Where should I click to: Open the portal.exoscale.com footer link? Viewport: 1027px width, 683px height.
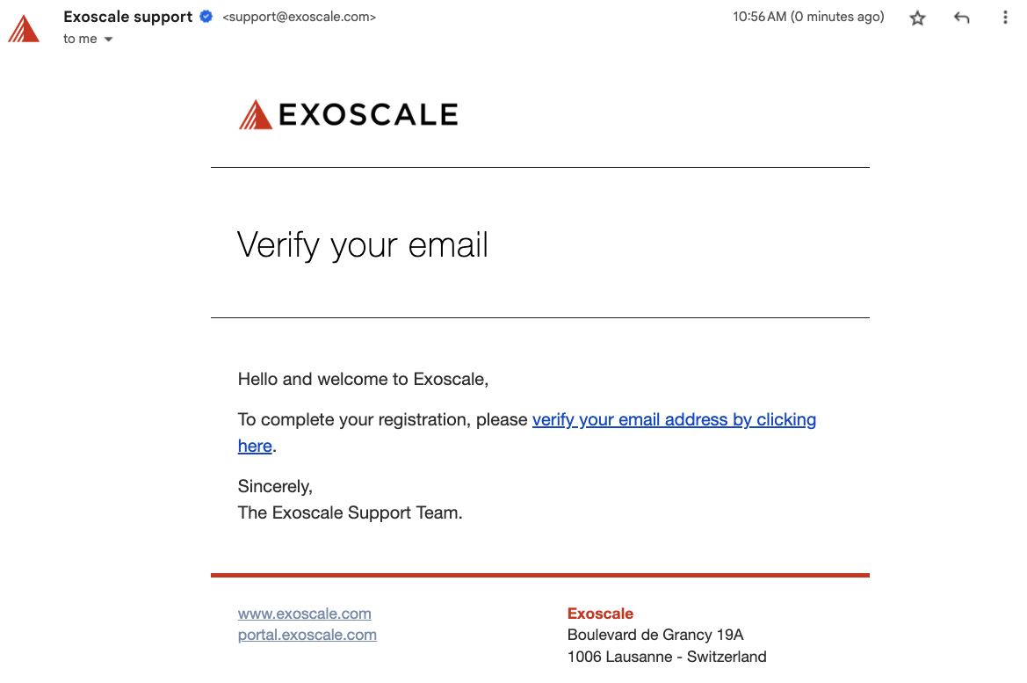point(307,635)
